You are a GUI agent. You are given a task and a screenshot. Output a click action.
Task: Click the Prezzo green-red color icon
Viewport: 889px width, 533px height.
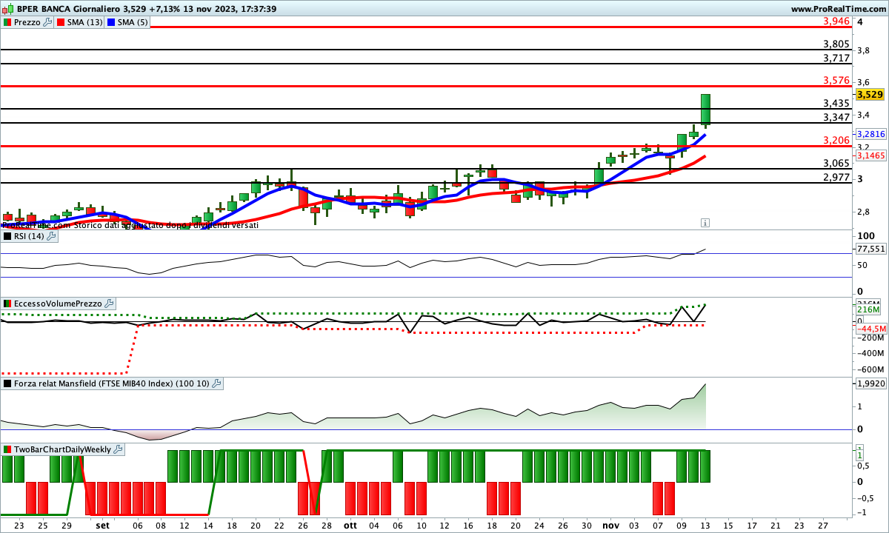(x=7, y=22)
